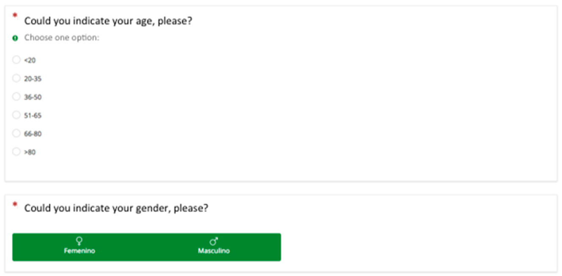Image resolution: width=562 pixels, height=276 pixels.
Task: Select the <20 age radio button
Action: [x=16, y=60]
